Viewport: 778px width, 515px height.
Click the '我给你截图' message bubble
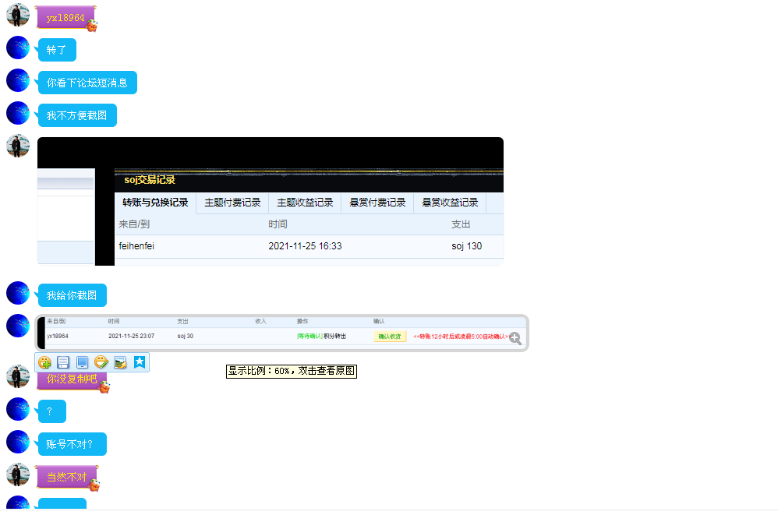point(72,295)
